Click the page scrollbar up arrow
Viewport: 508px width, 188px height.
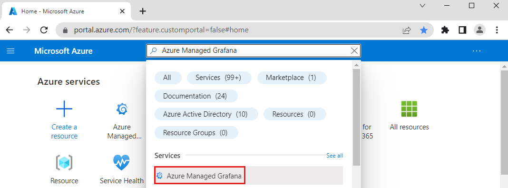pos(504,66)
